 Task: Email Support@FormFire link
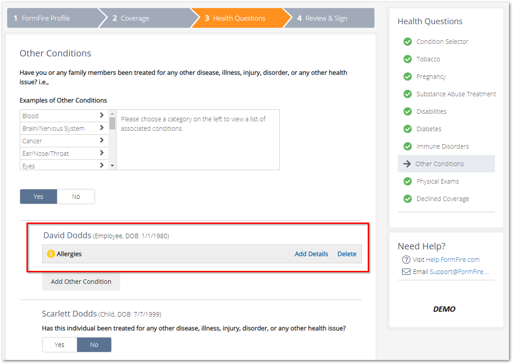pyautogui.click(x=459, y=272)
